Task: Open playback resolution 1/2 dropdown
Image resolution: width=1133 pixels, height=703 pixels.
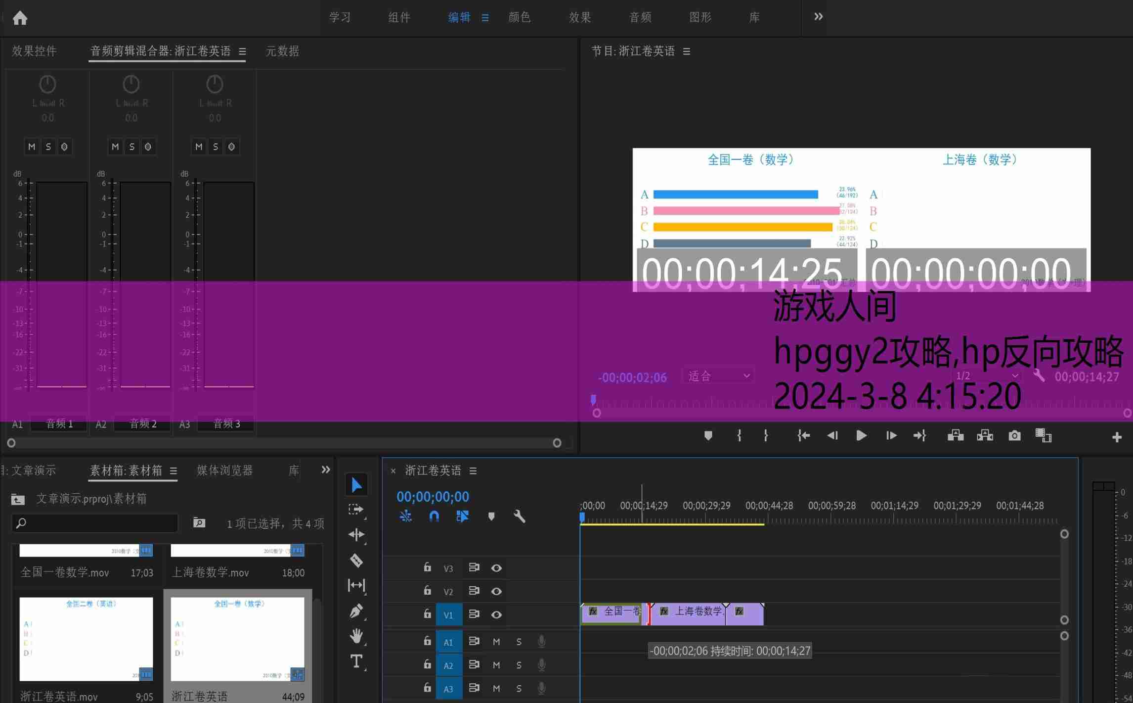Action: pos(987,376)
